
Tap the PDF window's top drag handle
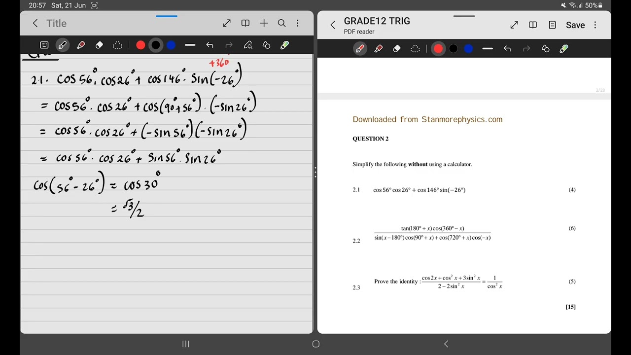click(x=464, y=16)
